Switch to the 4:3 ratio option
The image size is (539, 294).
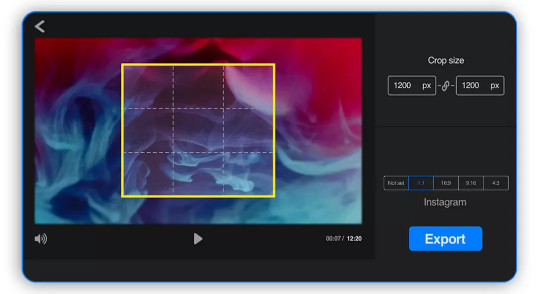[x=496, y=183]
